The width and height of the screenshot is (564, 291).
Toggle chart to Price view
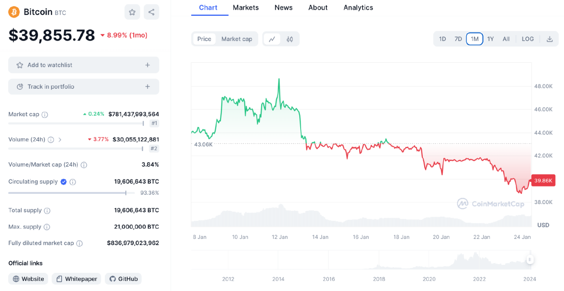click(x=204, y=39)
